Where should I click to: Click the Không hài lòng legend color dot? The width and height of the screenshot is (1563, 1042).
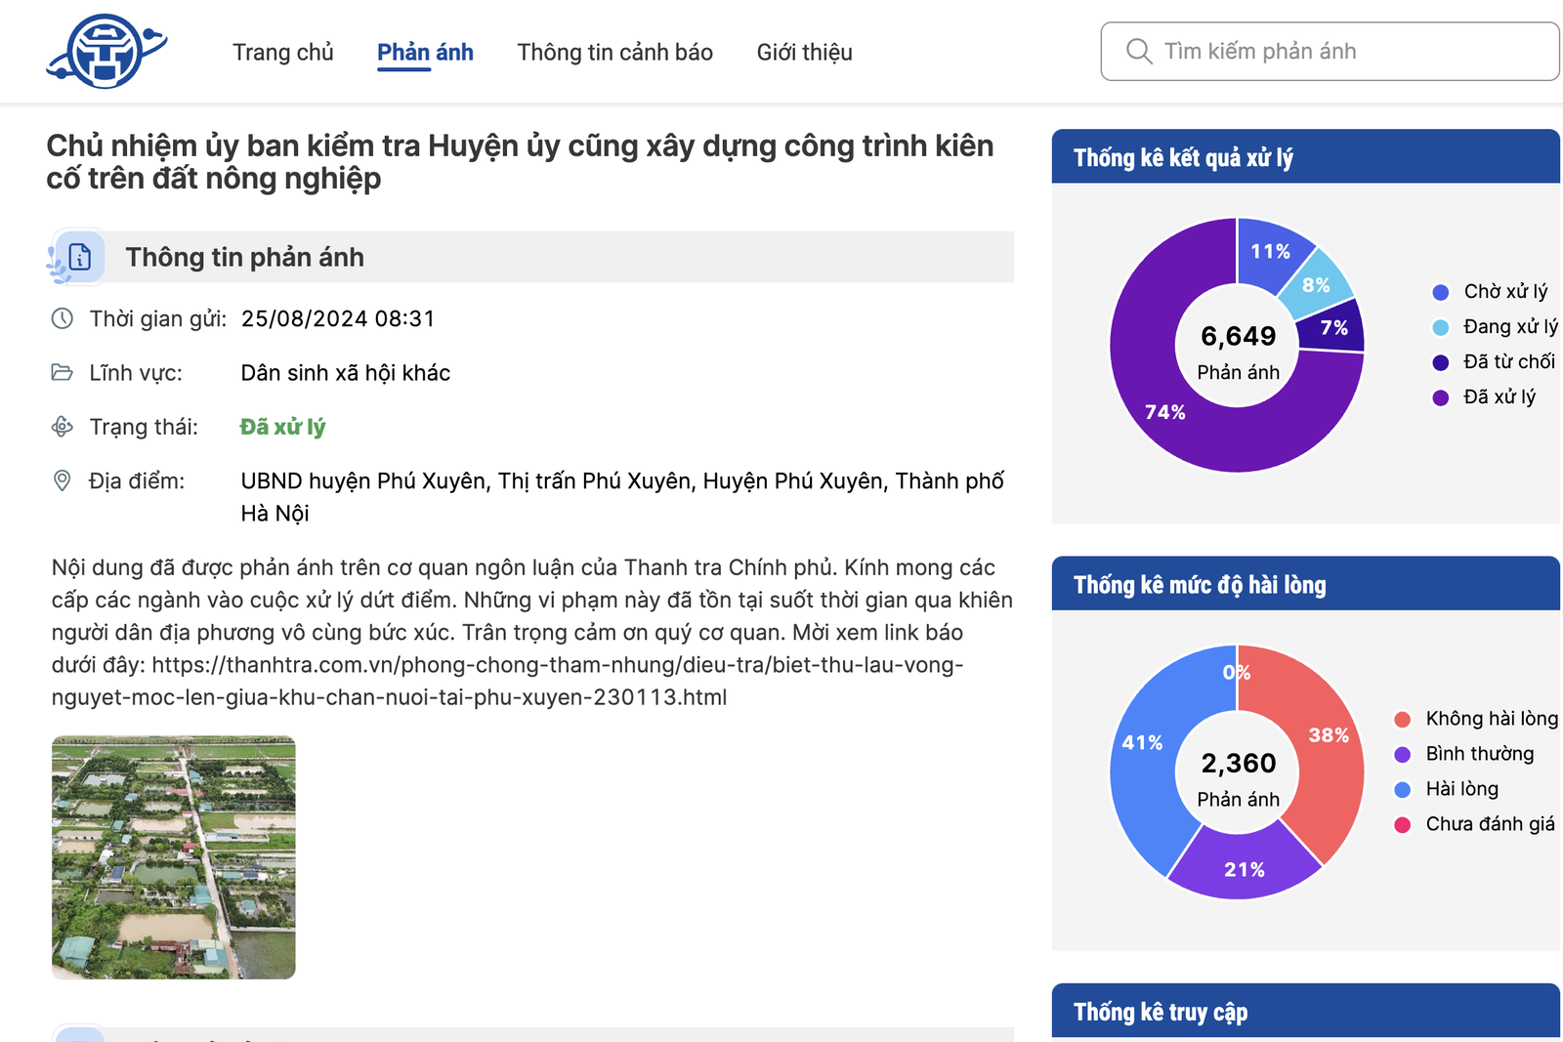1403,720
